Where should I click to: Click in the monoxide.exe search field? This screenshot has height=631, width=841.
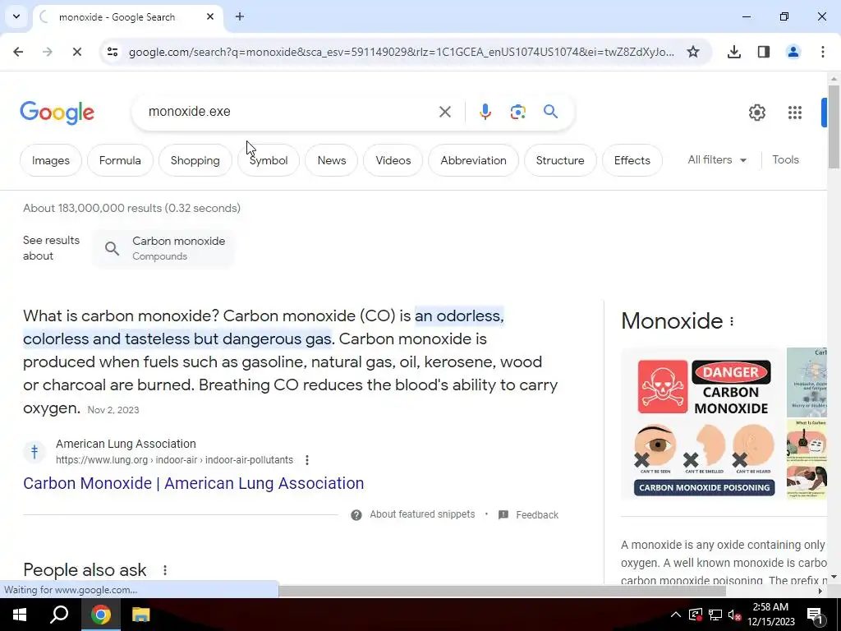point(290,112)
